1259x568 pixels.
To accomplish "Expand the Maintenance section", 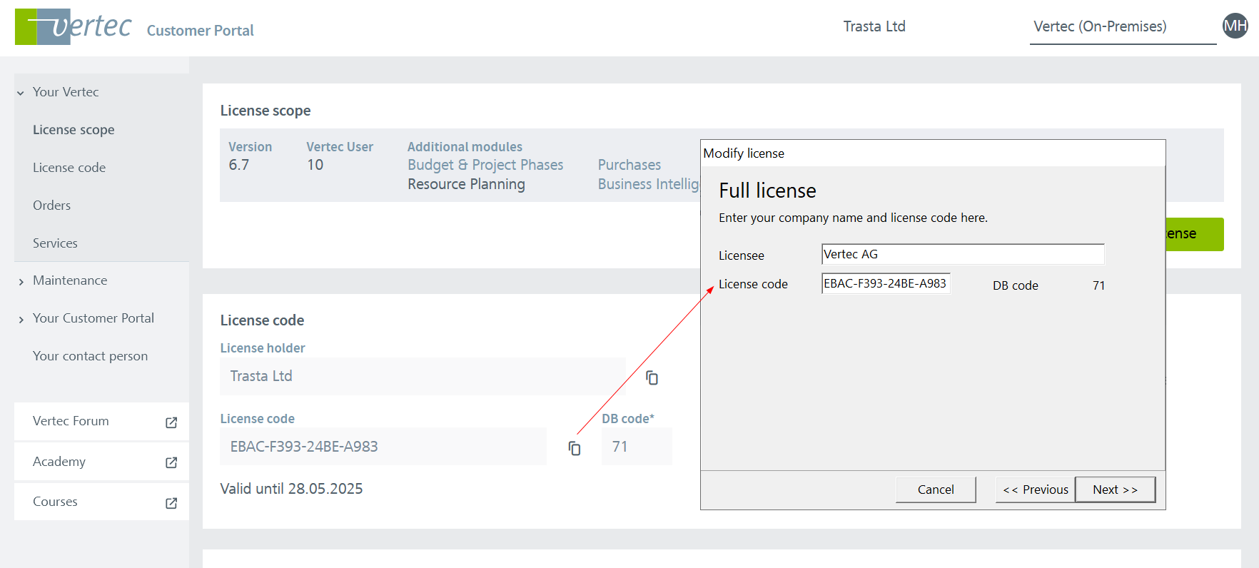I will 21,282.
